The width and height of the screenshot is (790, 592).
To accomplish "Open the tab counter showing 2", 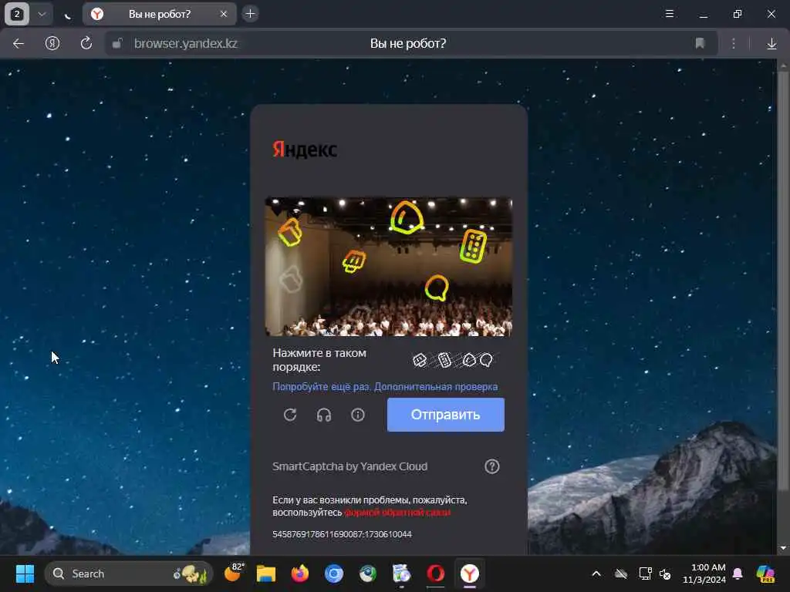I will 17,14.
